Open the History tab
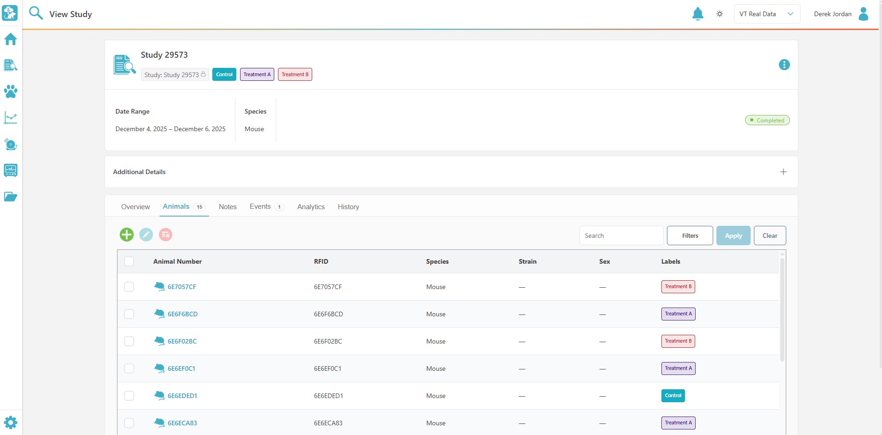The height and width of the screenshot is (435, 882). tap(348, 207)
